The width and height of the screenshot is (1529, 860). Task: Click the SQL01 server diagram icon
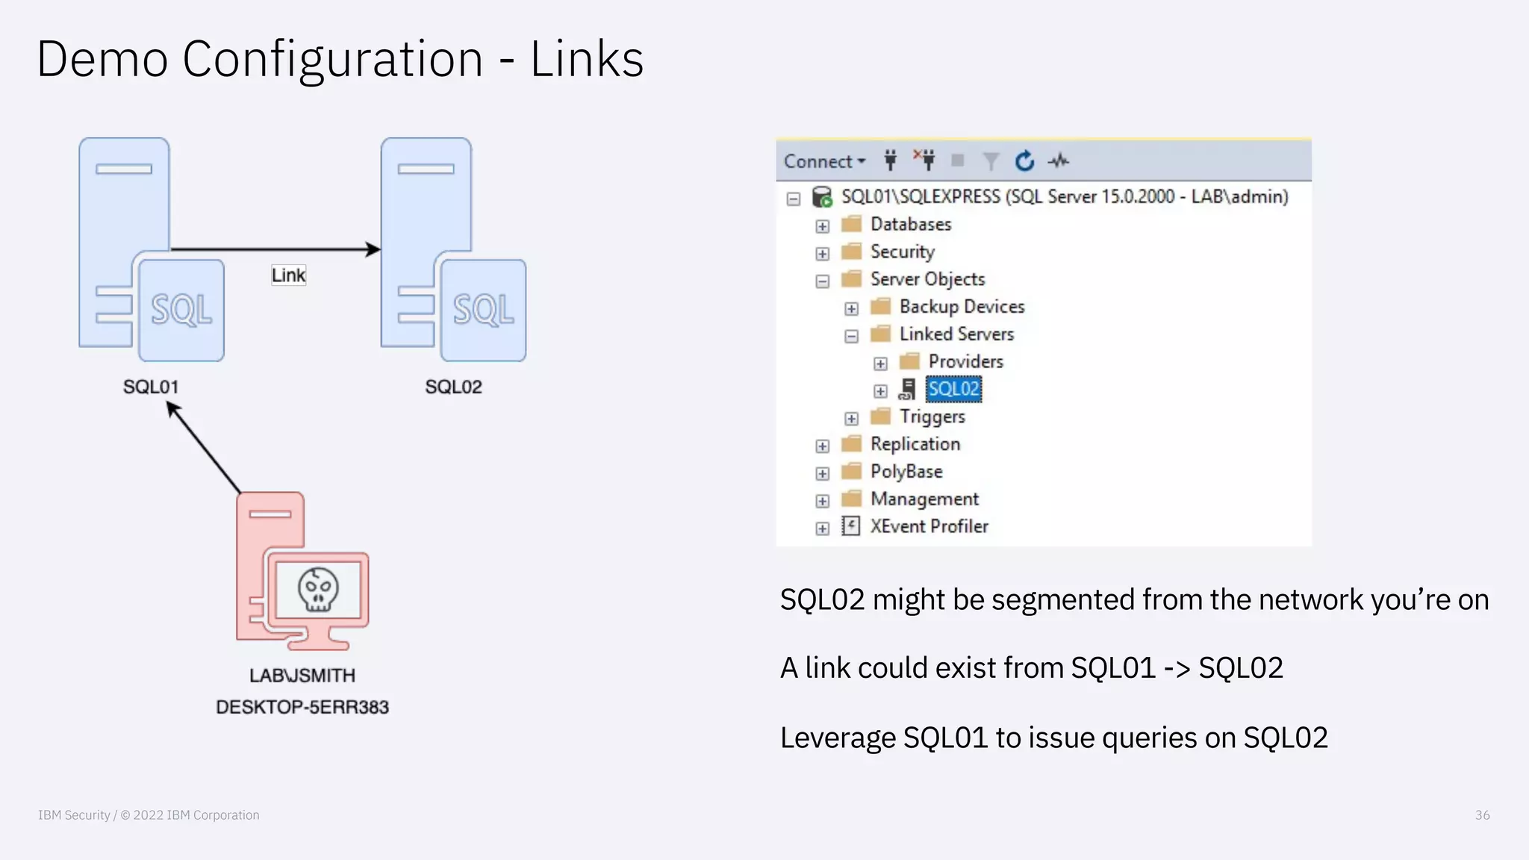coord(152,249)
